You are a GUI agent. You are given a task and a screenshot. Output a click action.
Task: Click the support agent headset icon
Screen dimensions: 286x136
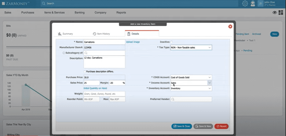pos(253,4)
